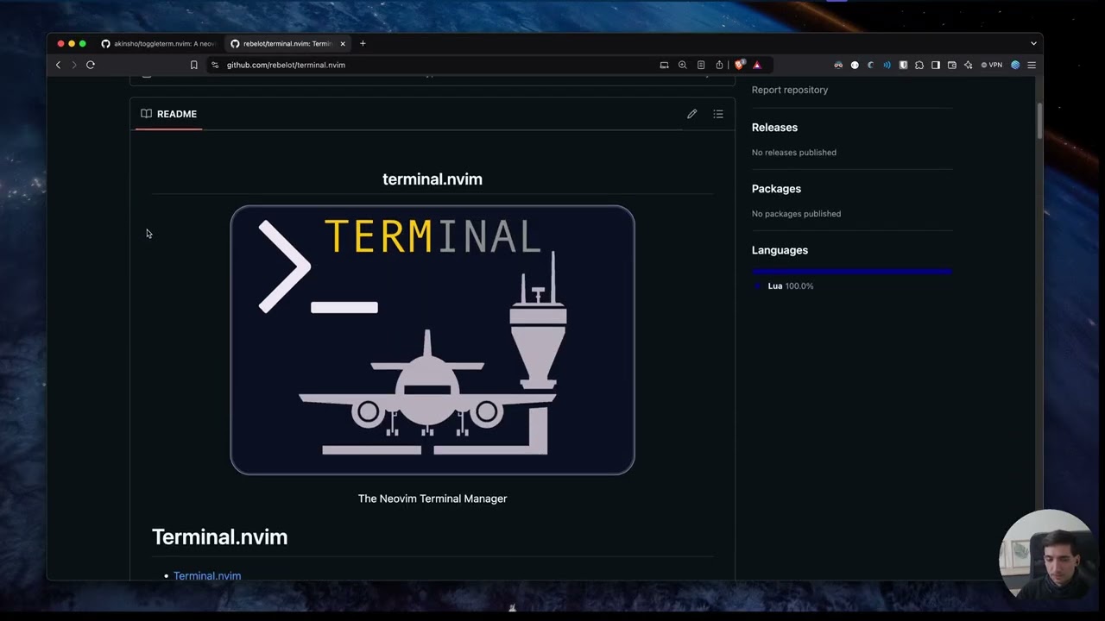Open the shield-shaped Bitwarden extension icon
The image size is (1105, 621).
click(x=903, y=65)
